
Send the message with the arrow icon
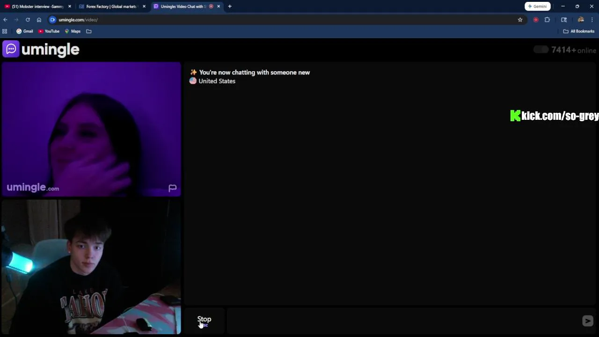(587, 321)
